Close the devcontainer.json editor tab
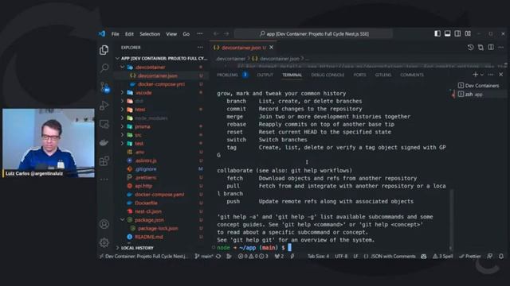Screen dimensions: 510x286 (271, 48)
